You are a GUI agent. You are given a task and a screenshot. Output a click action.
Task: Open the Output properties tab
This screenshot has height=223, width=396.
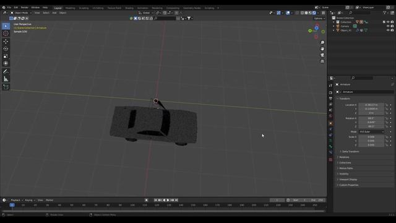330,98
